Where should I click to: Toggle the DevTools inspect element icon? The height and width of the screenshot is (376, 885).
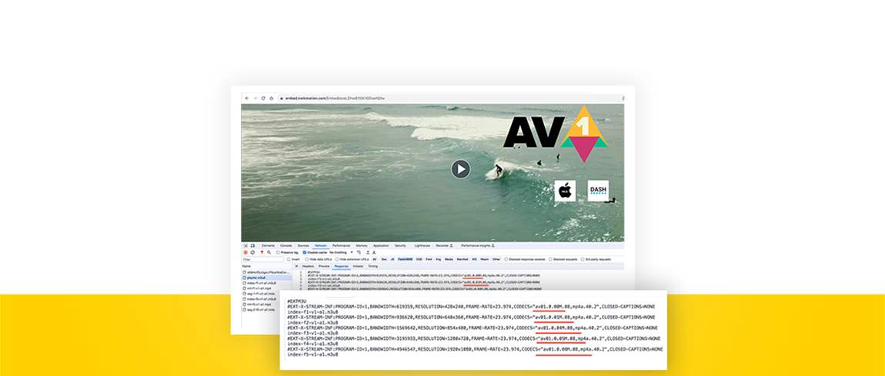point(245,246)
